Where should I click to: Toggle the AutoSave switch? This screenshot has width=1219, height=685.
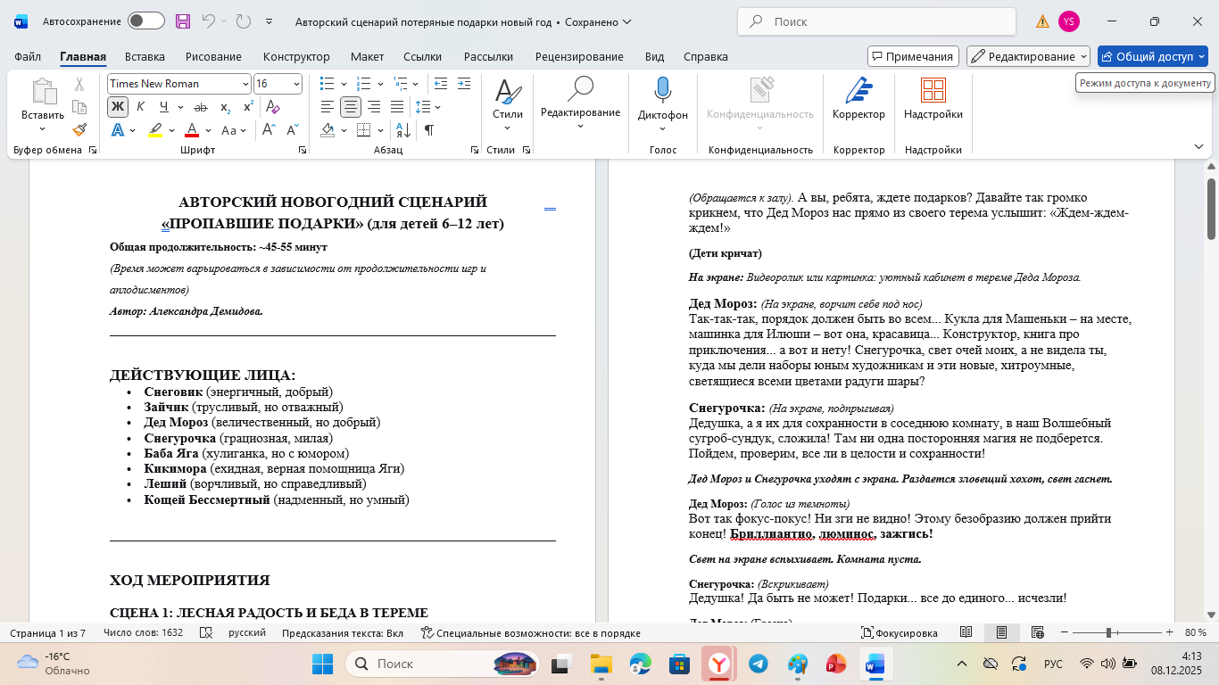(145, 21)
